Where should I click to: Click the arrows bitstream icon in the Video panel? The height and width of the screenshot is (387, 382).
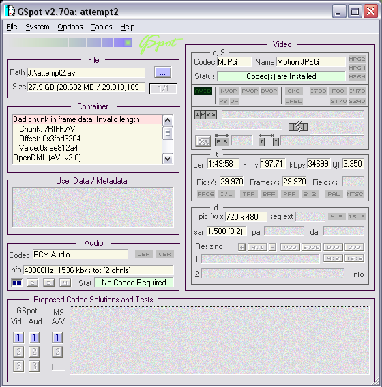(x=298, y=128)
